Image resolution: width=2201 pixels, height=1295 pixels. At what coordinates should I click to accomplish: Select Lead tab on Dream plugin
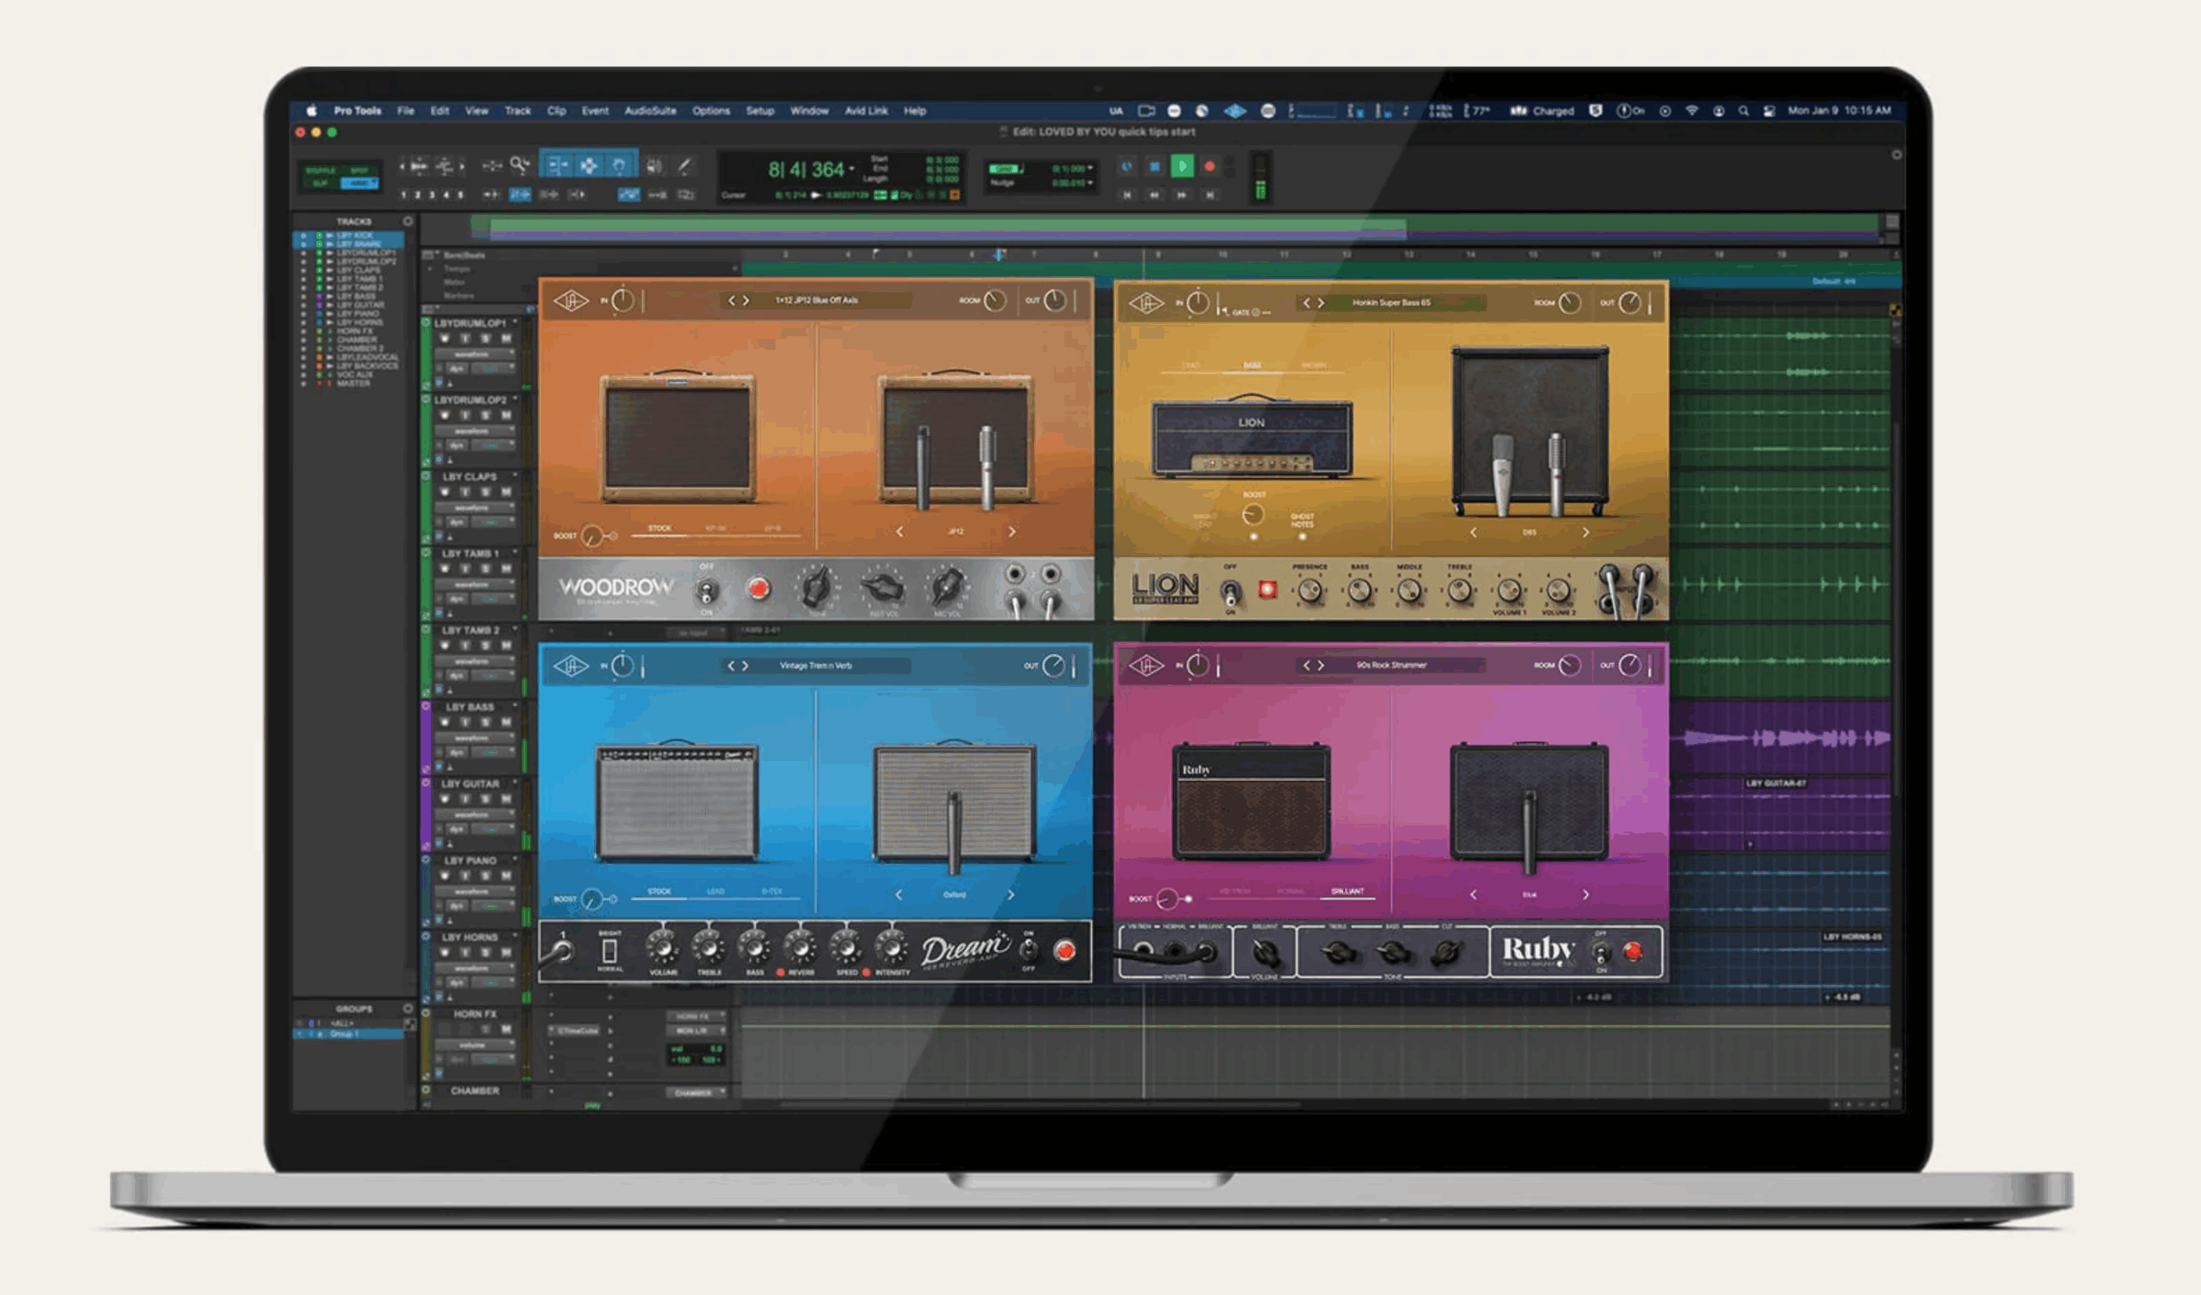tap(715, 892)
